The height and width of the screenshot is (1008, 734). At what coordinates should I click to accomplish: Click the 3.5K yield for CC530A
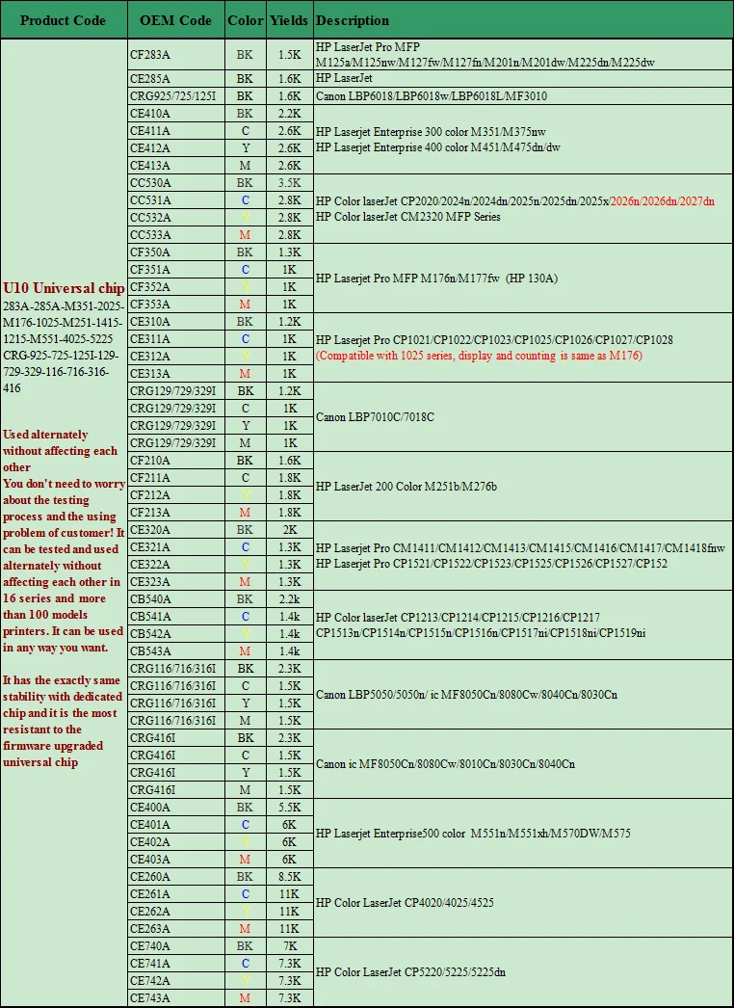tap(289, 182)
